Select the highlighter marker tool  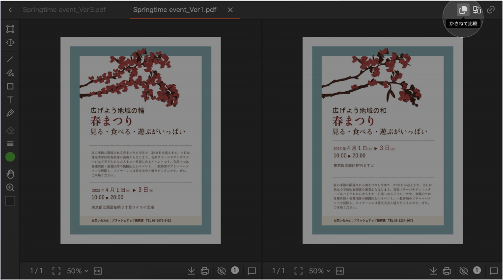10,113
